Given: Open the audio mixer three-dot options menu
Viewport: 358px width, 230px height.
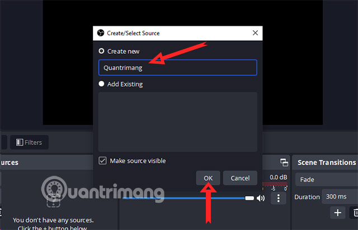Looking at the screenshot, I should point(279,198).
